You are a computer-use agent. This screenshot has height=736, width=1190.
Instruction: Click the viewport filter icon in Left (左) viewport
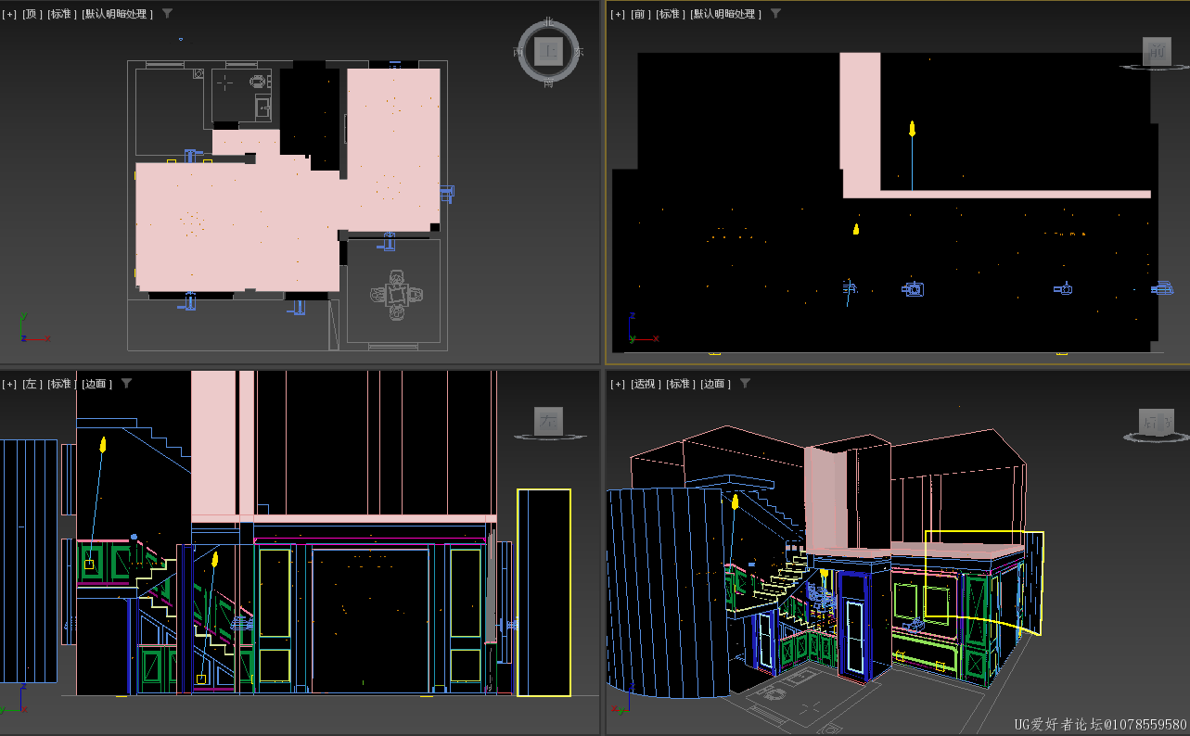tap(127, 383)
